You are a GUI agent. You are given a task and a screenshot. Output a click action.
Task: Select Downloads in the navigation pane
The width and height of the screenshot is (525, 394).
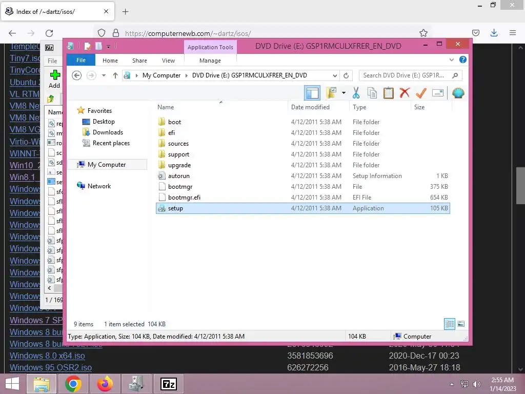pyautogui.click(x=108, y=132)
